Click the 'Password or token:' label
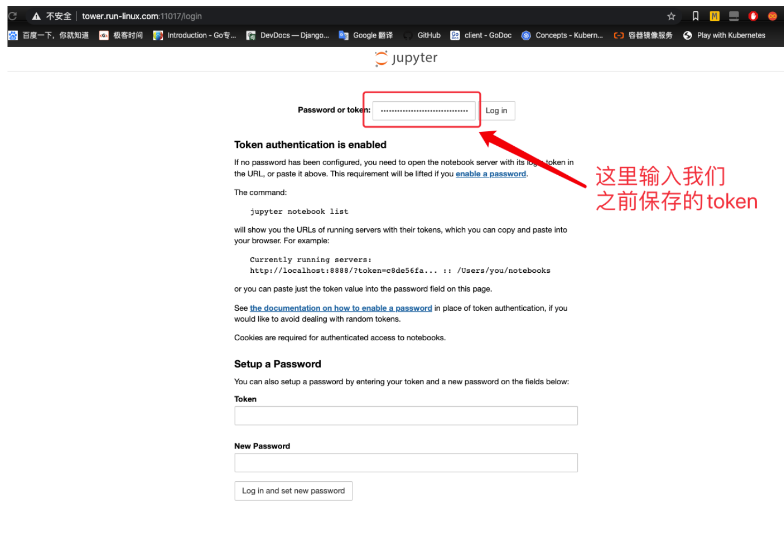 (334, 110)
